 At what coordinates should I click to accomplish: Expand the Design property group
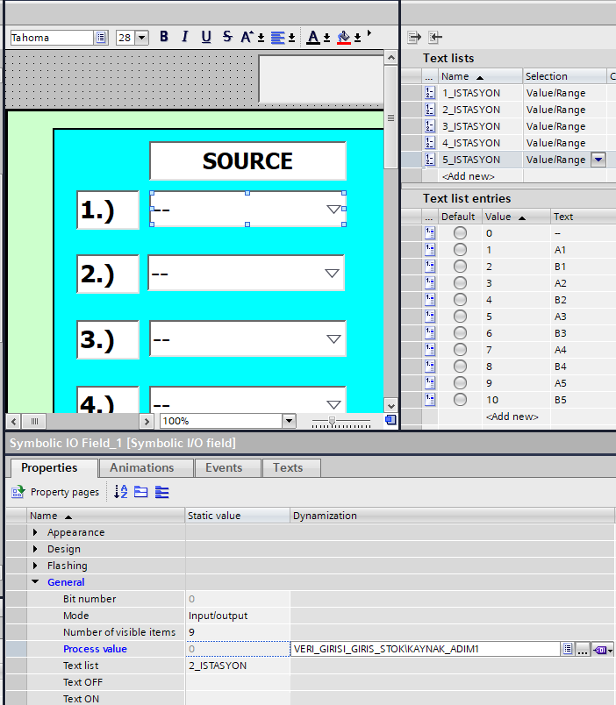(36, 549)
